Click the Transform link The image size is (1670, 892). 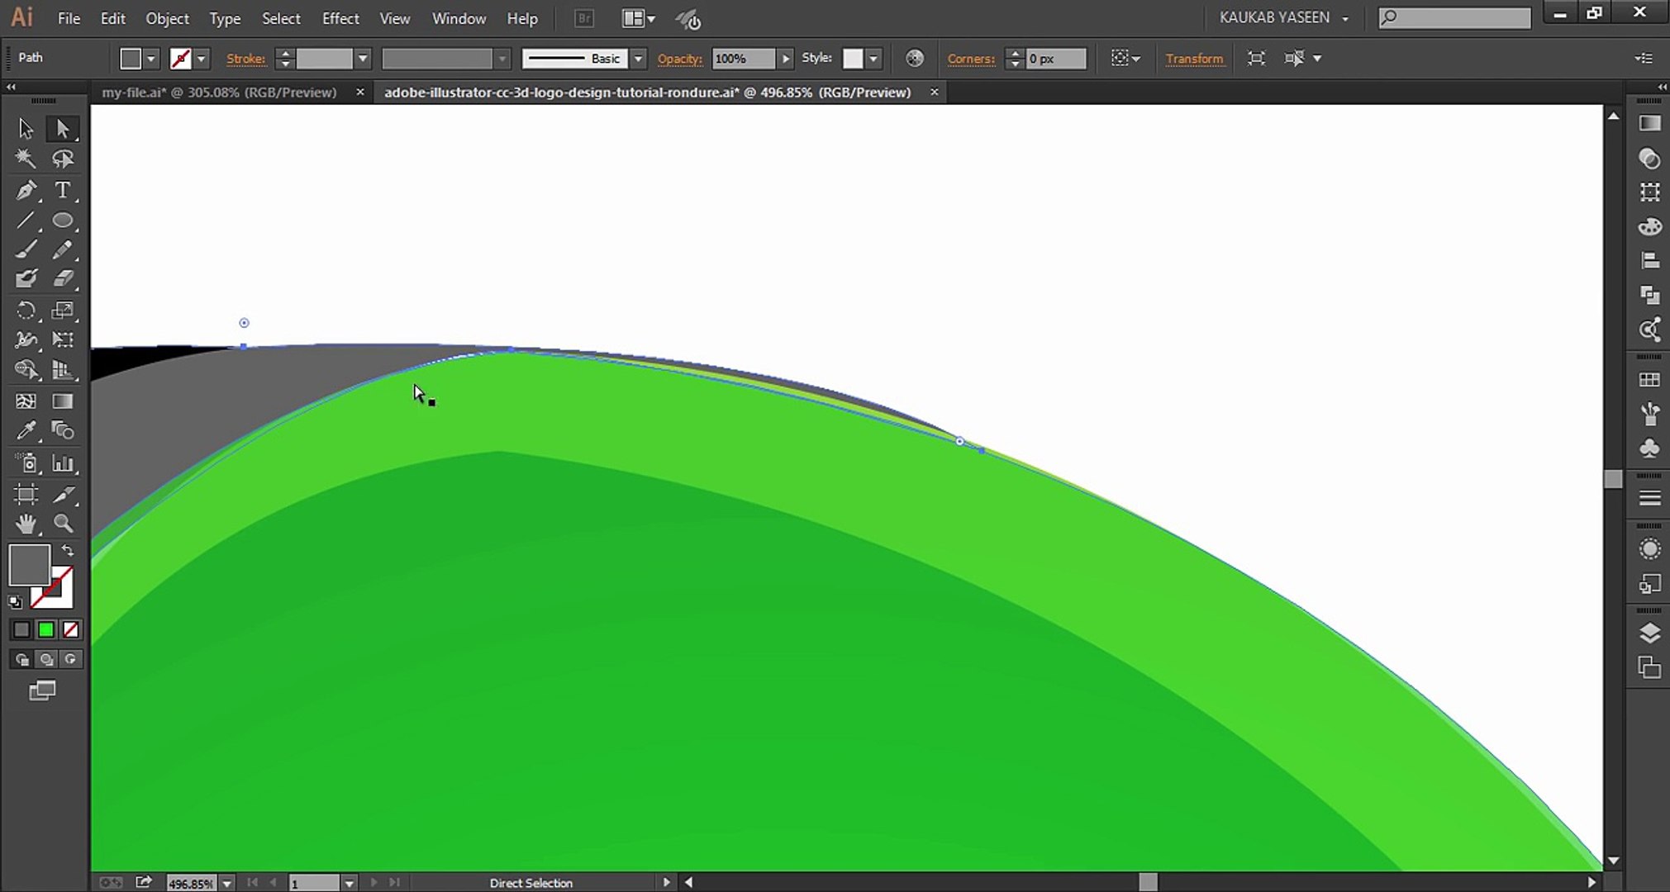pos(1194,59)
